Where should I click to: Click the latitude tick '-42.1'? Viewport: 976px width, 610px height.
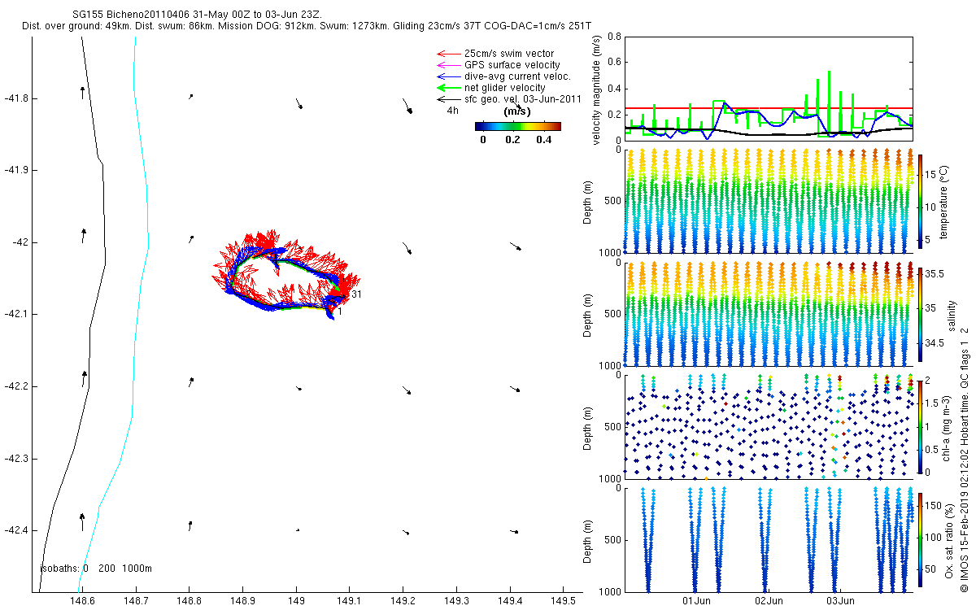point(15,314)
